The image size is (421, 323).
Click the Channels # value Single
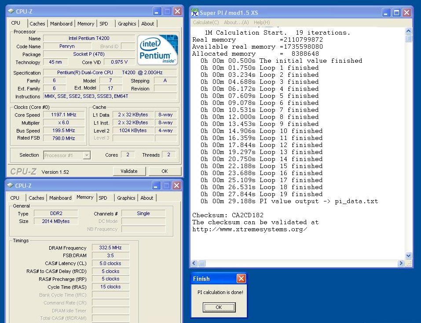(x=143, y=213)
